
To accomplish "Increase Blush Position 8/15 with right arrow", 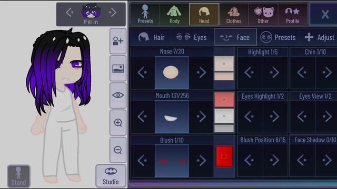I will (x=275, y=160).
